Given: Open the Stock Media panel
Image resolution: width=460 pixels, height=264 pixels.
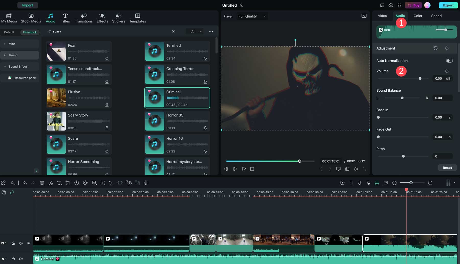Looking at the screenshot, I should (31, 18).
